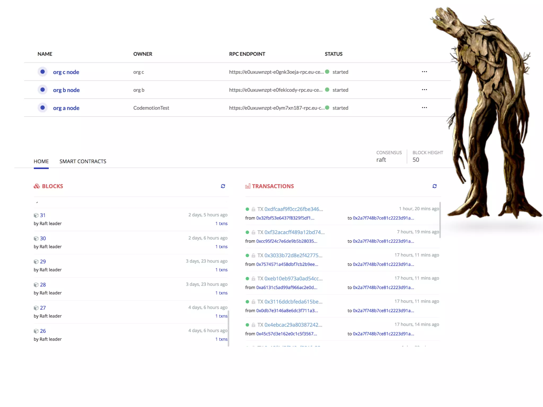The height and width of the screenshot is (407, 543).
Task: Open sender address 0x7574571a458dbf7cb2b9ee
Action: 287,264
